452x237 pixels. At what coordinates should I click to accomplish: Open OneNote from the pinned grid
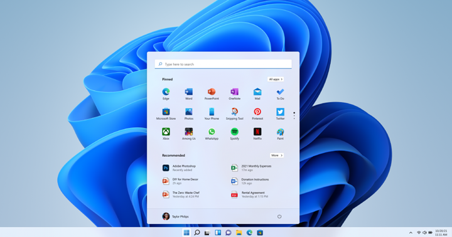(x=234, y=94)
